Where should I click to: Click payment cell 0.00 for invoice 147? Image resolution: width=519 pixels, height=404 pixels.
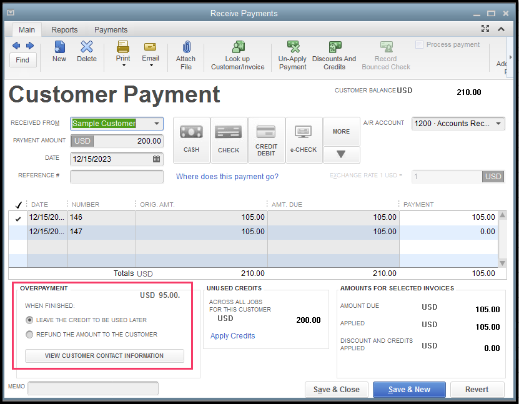(x=448, y=232)
